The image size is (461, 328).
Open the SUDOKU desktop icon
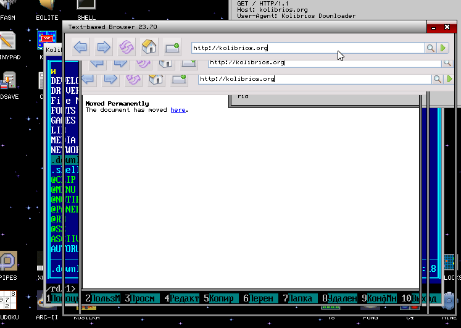(x=8, y=302)
